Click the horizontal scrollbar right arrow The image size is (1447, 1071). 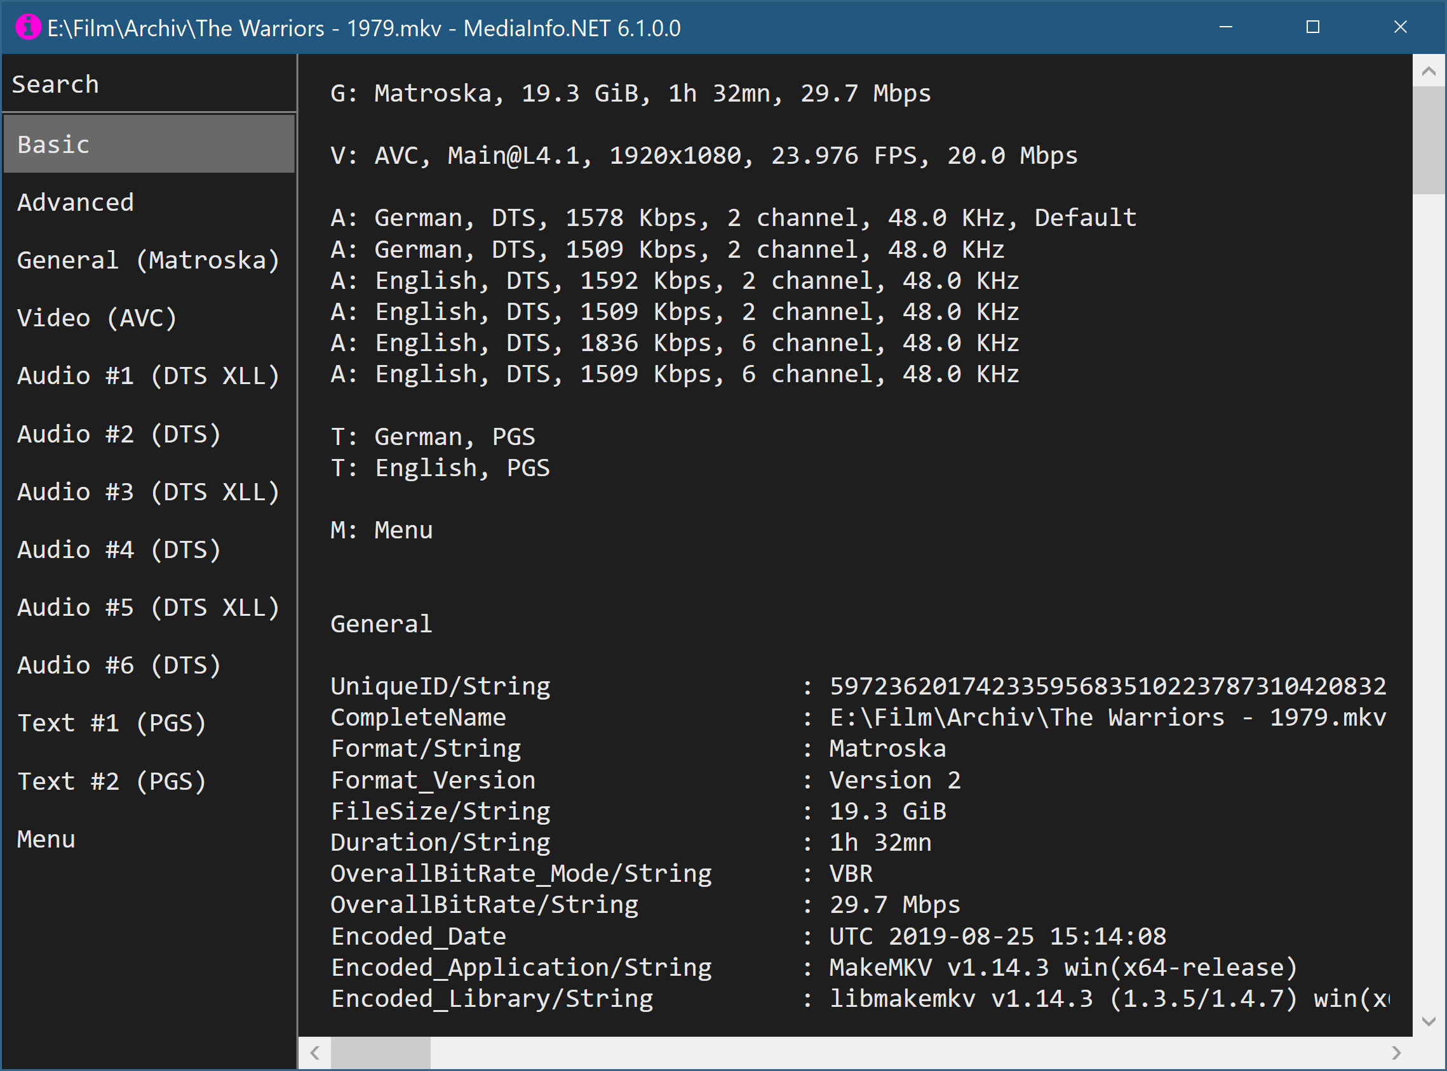pos(1396,1053)
